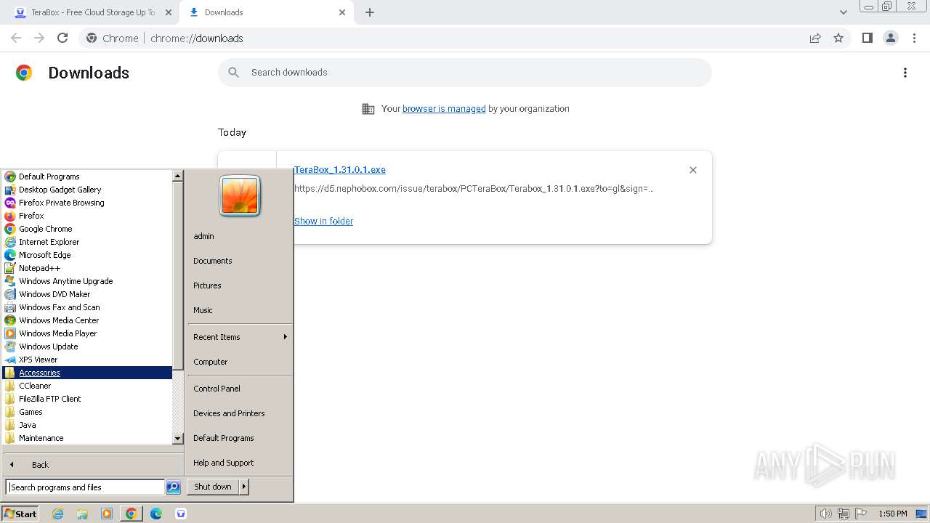The image size is (930, 523).
Task: Click the admin user picture
Action: (x=240, y=195)
